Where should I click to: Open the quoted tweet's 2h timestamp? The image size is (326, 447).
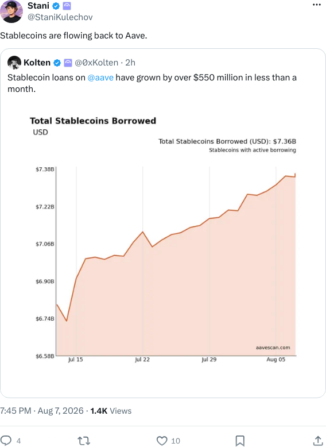(130, 63)
